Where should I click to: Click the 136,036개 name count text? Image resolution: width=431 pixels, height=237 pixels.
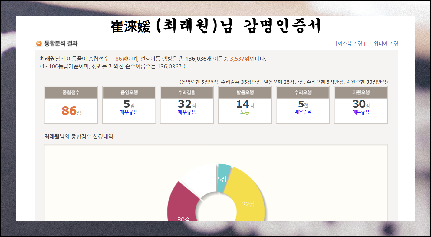coord(199,59)
